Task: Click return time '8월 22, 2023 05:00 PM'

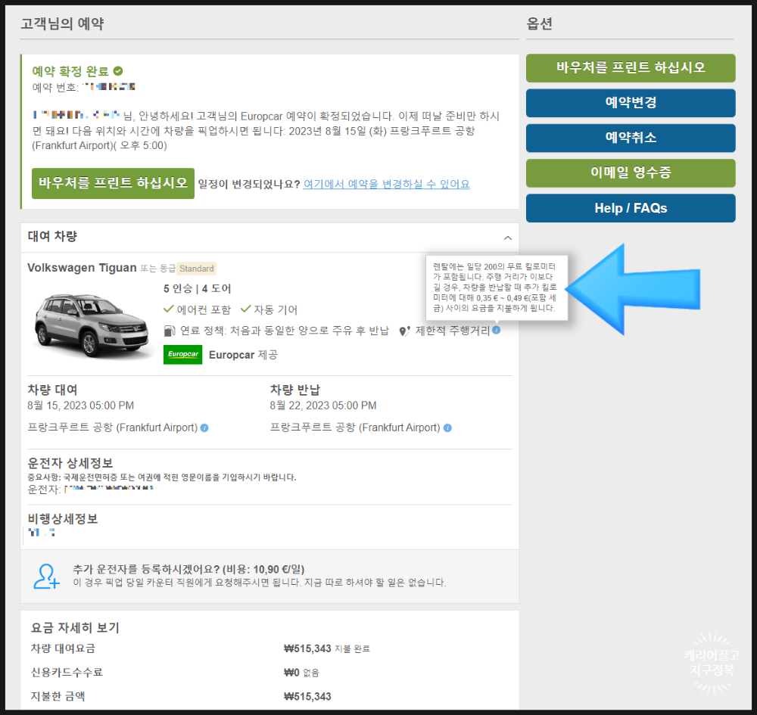Action: [x=323, y=406]
